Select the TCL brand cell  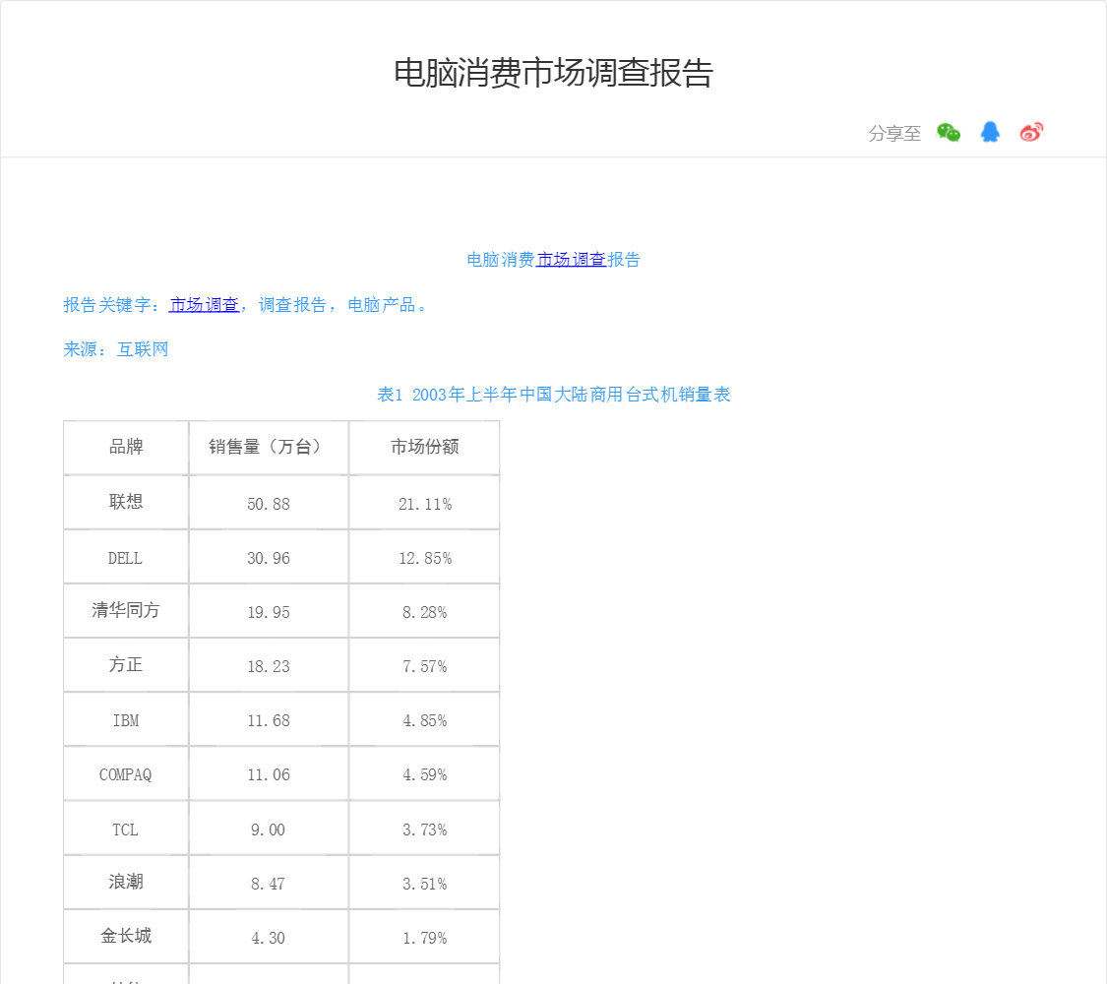(x=126, y=828)
